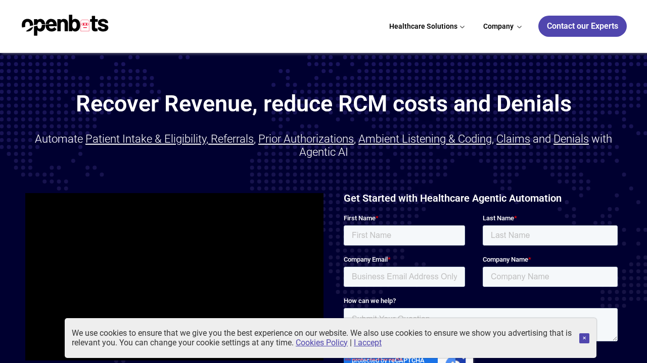The image size is (647, 363).
Task: Click the How can we help textarea
Action: click(480, 314)
